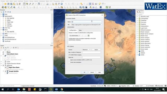Click the Save Project disk icon
Image resolution: width=167 pixels, height=94 pixels.
tap(8, 4)
